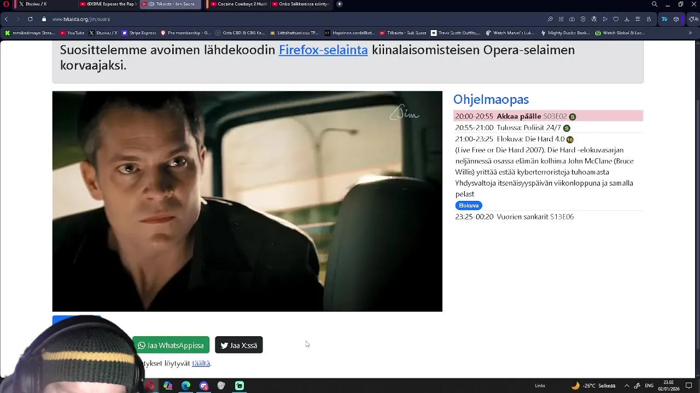Follow the Firefox-selainta link
This screenshot has width=700, height=393.
323,50
